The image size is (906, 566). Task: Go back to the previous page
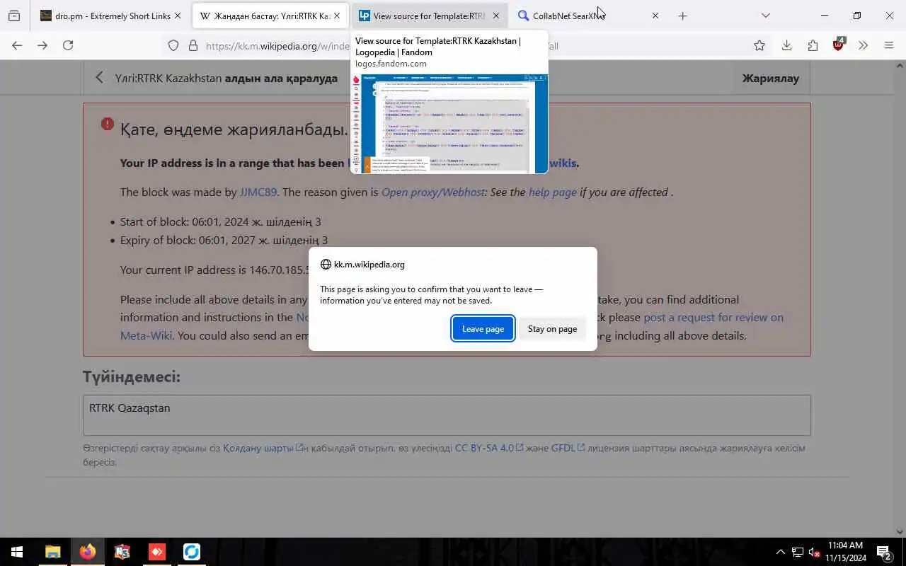[x=17, y=45]
